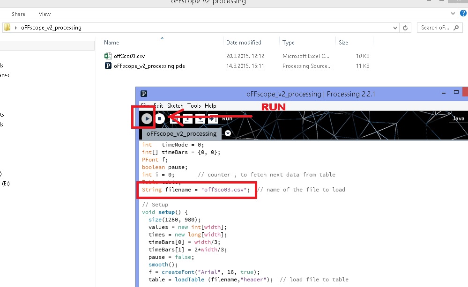This screenshot has width=468, height=287.
Task: Sort files by Name column header
Action: (111, 43)
